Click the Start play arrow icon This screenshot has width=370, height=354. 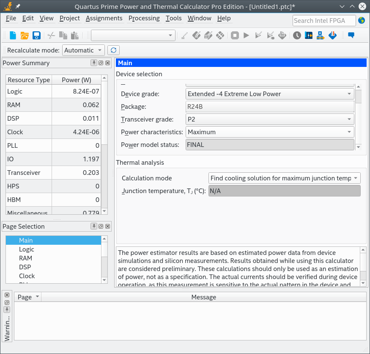tap(247, 36)
